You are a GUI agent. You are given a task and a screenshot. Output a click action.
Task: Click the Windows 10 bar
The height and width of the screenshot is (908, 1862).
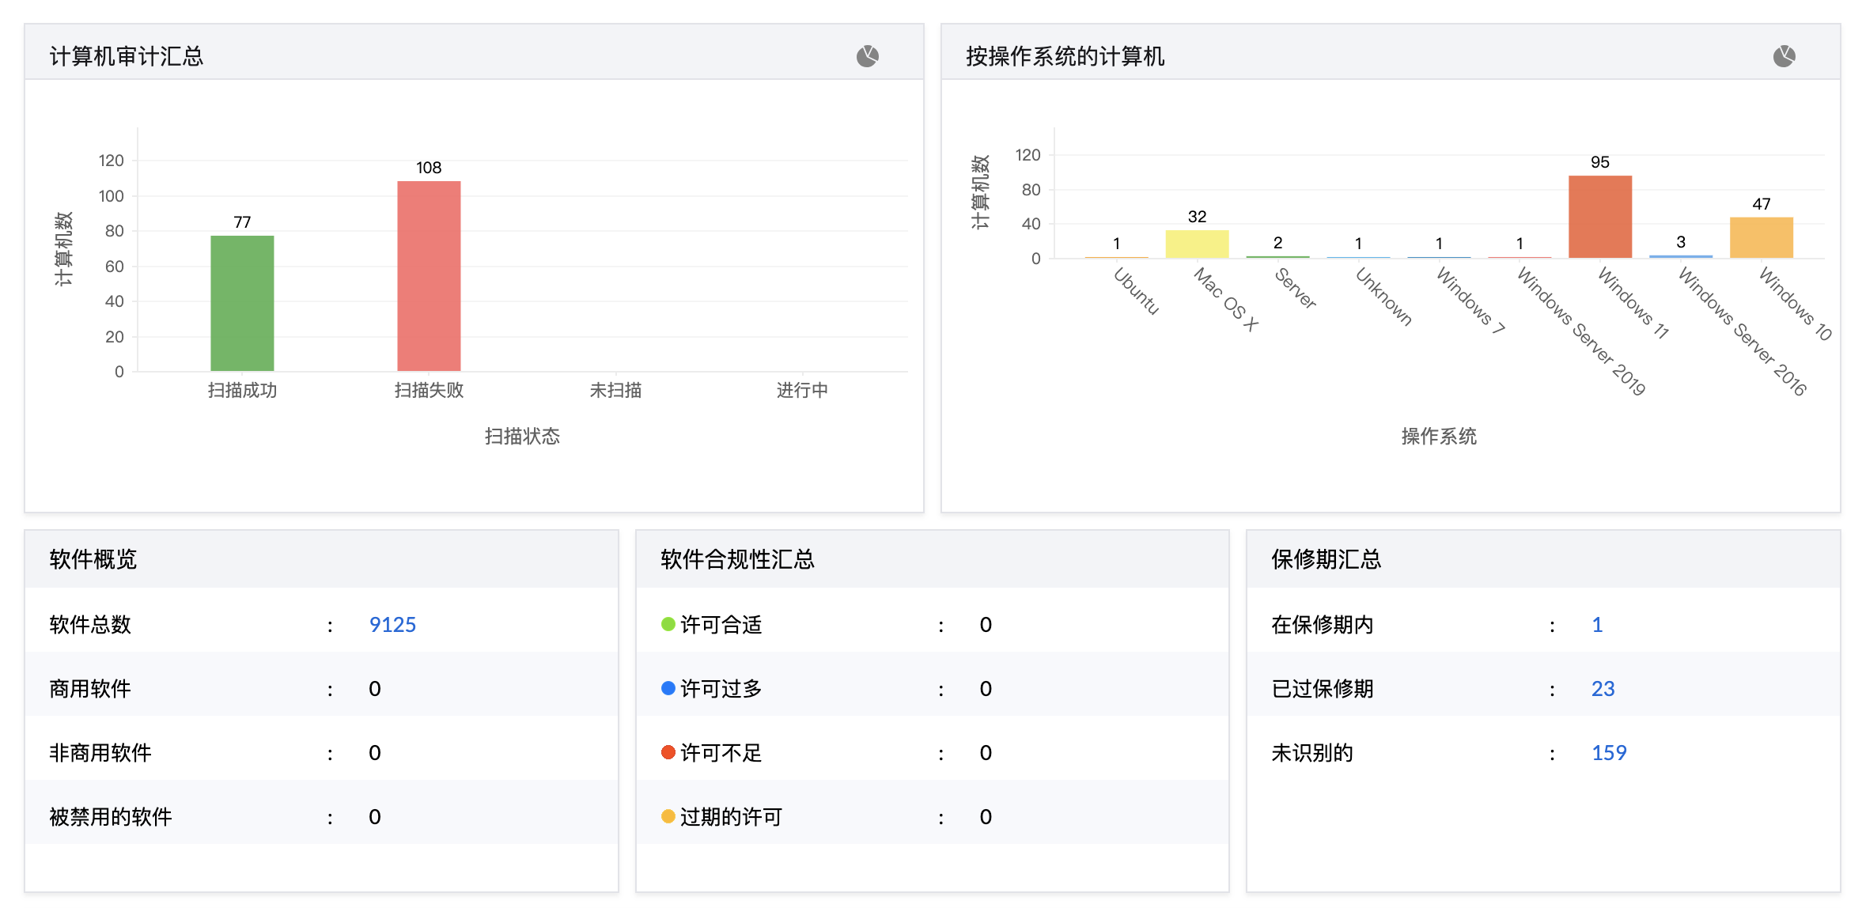tap(1761, 237)
